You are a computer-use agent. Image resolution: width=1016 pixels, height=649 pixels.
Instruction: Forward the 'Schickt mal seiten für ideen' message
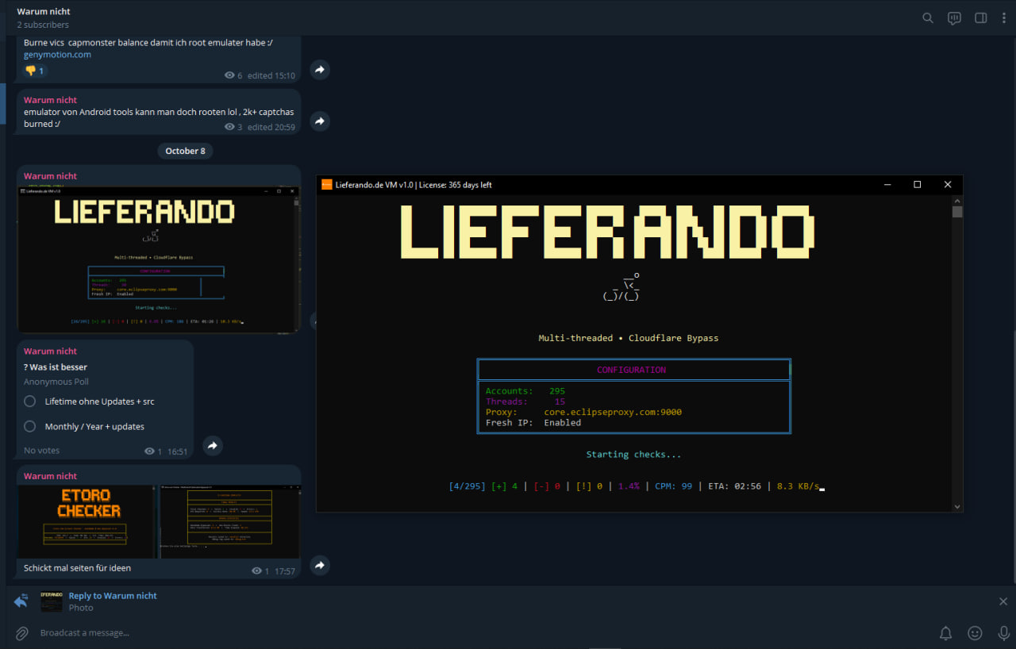click(319, 566)
